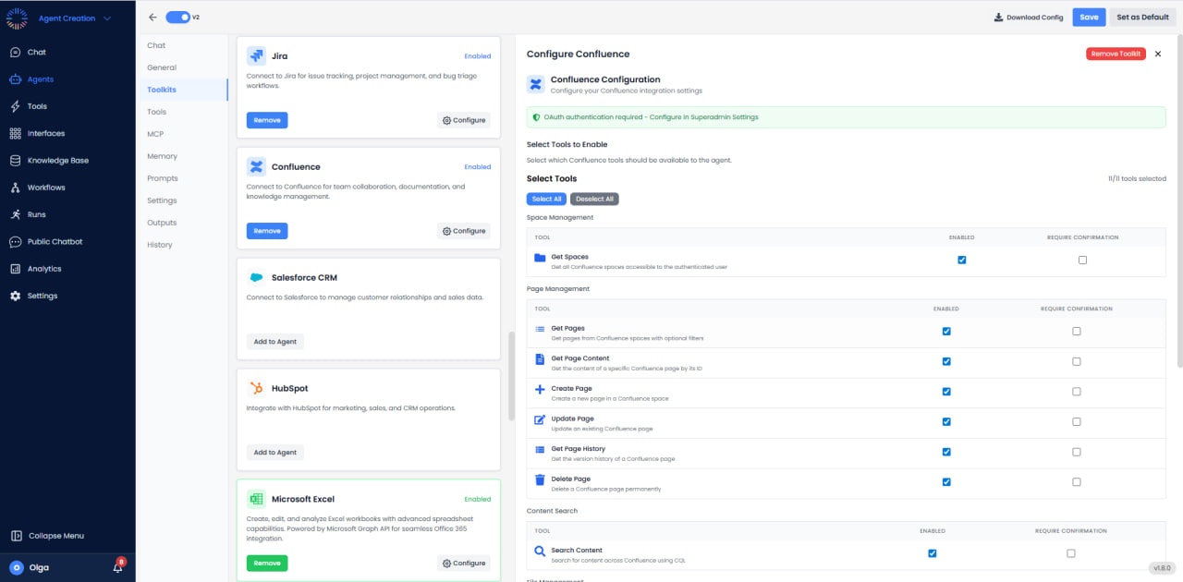Click the Jira toolkit icon
Screen dimensions: 1183x582
258,55
